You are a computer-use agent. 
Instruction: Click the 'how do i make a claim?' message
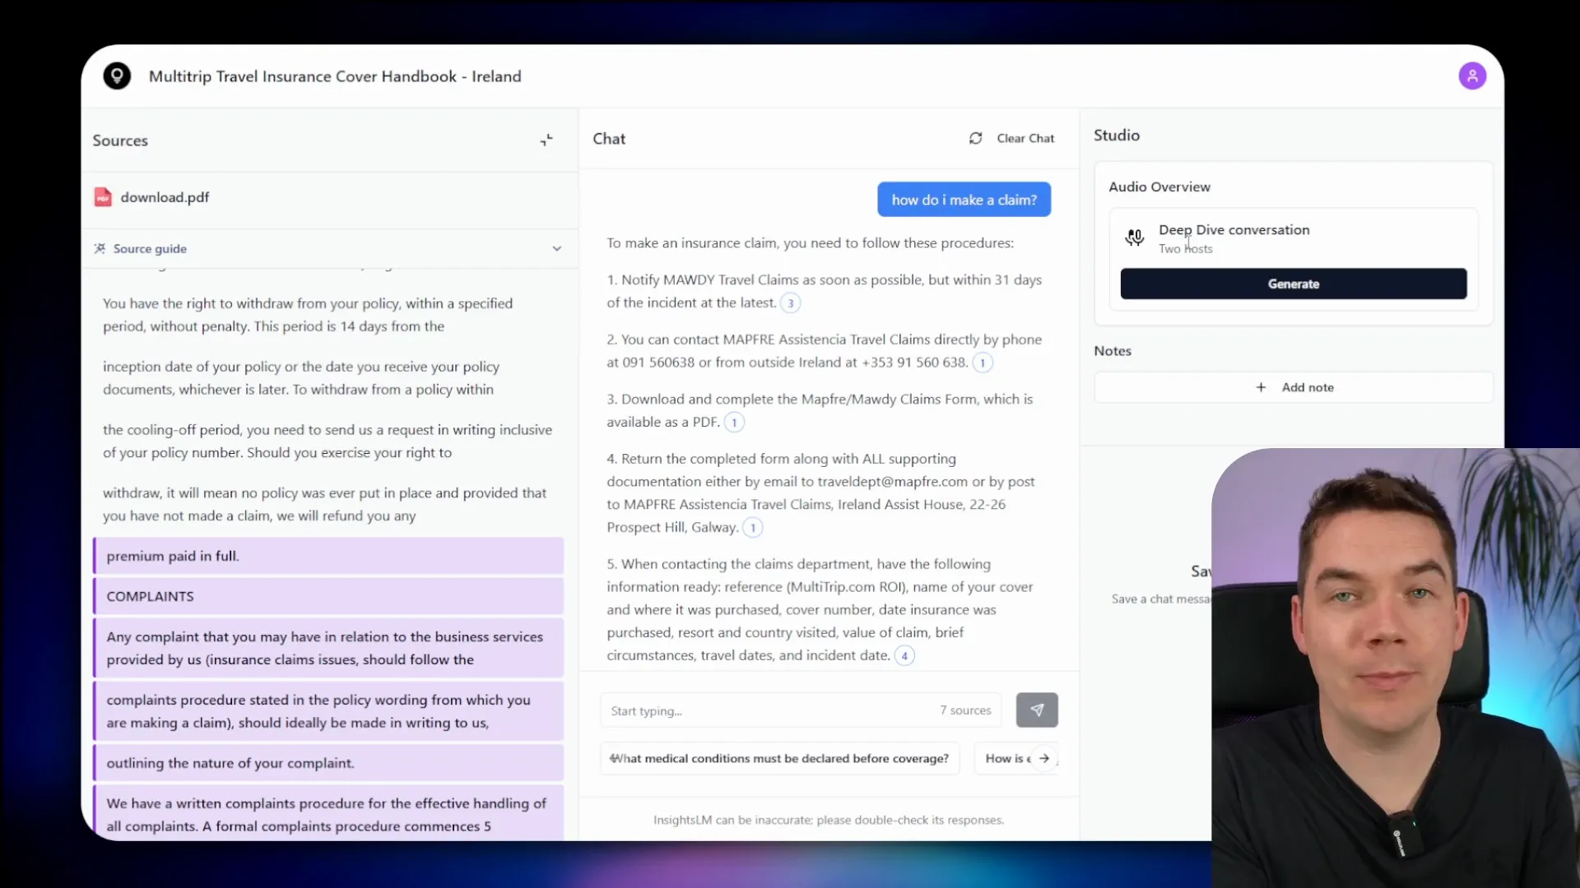click(x=964, y=200)
